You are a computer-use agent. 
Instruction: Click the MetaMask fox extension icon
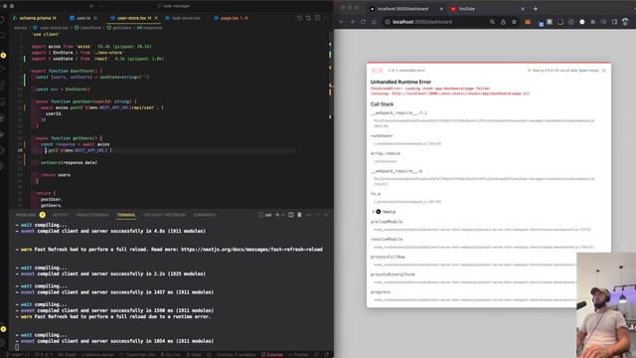pyautogui.click(x=528, y=22)
